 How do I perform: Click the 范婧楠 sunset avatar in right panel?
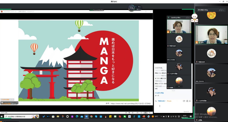click(211, 112)
